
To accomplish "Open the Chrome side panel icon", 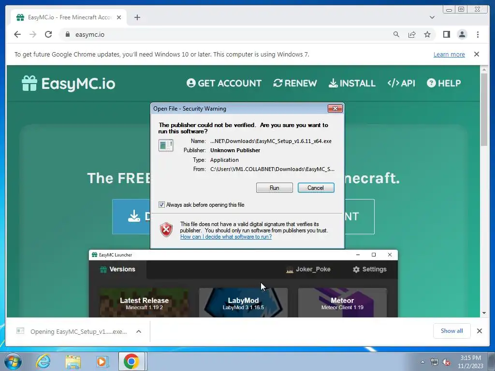I will [446, 34].
